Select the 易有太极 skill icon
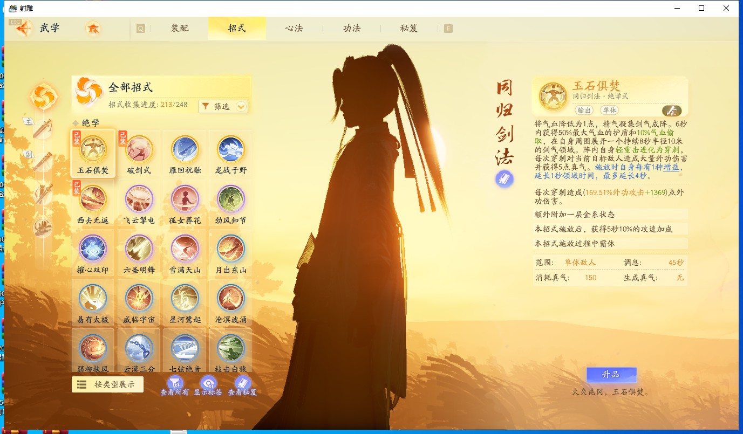Viewport: 743px width, 434px height. point(93,298)
